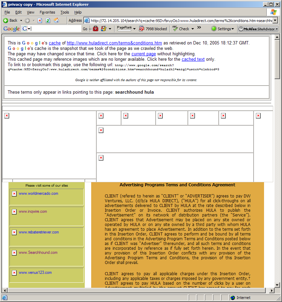The width and height of the screenshot is (282, 302).
Task: Click the horizontal scrollbar right arrow
Action: coord(271,290)
